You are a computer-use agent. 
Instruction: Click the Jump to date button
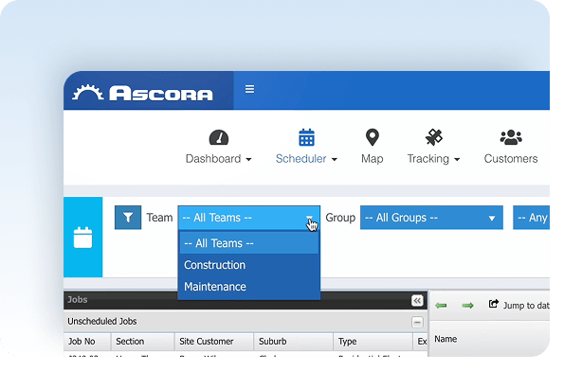tap(519, 305)
